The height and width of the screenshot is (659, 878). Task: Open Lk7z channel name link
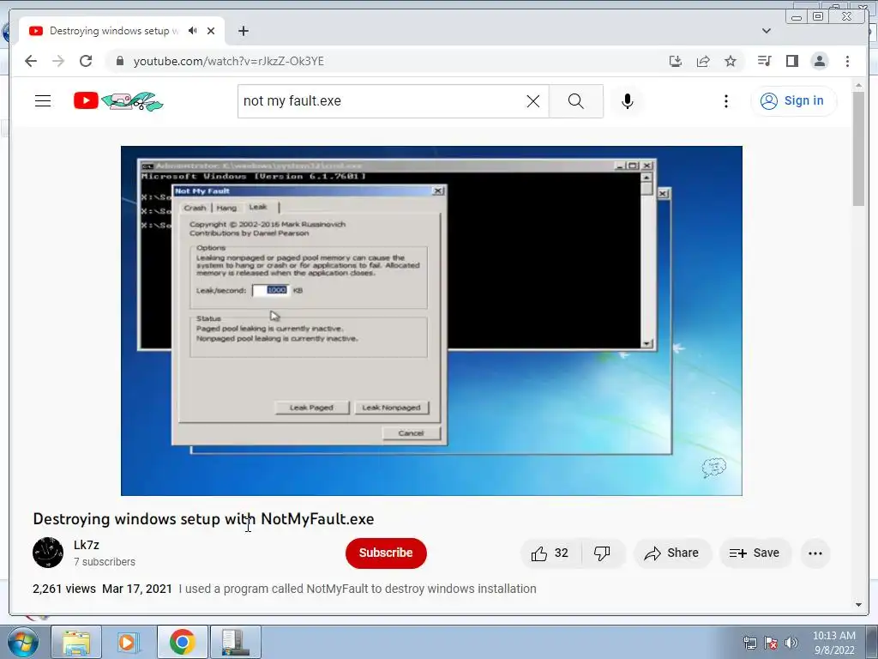(87, 545)
